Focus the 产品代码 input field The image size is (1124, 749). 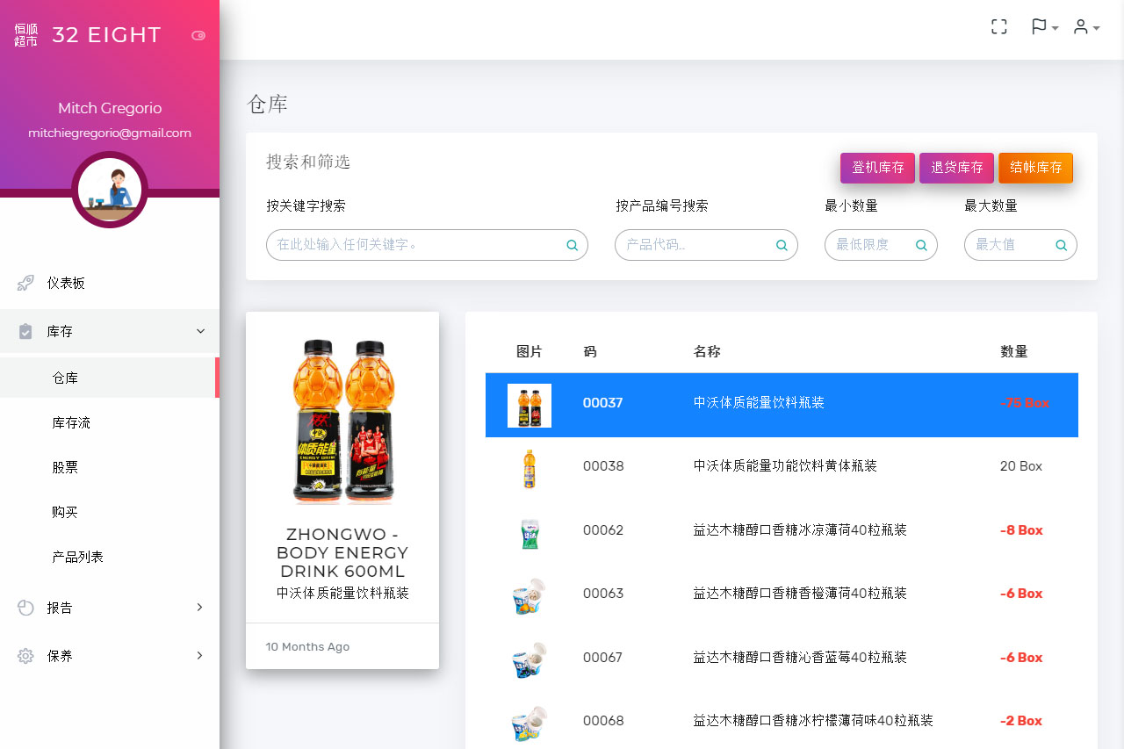(x=706, y=245)
